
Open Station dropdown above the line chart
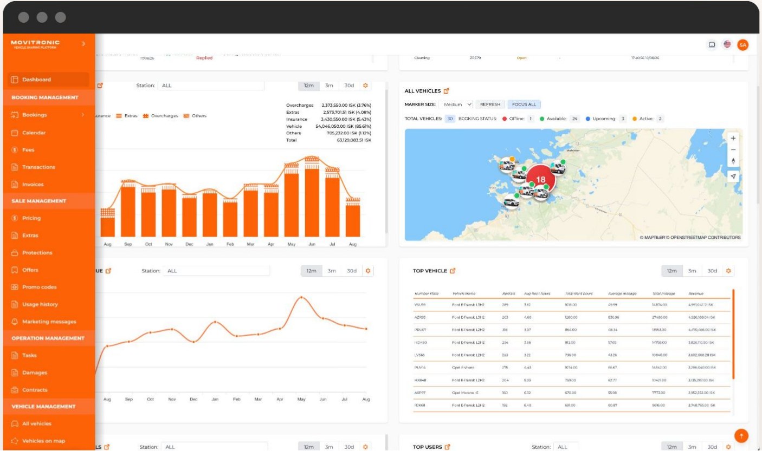(x=217, y=271)
